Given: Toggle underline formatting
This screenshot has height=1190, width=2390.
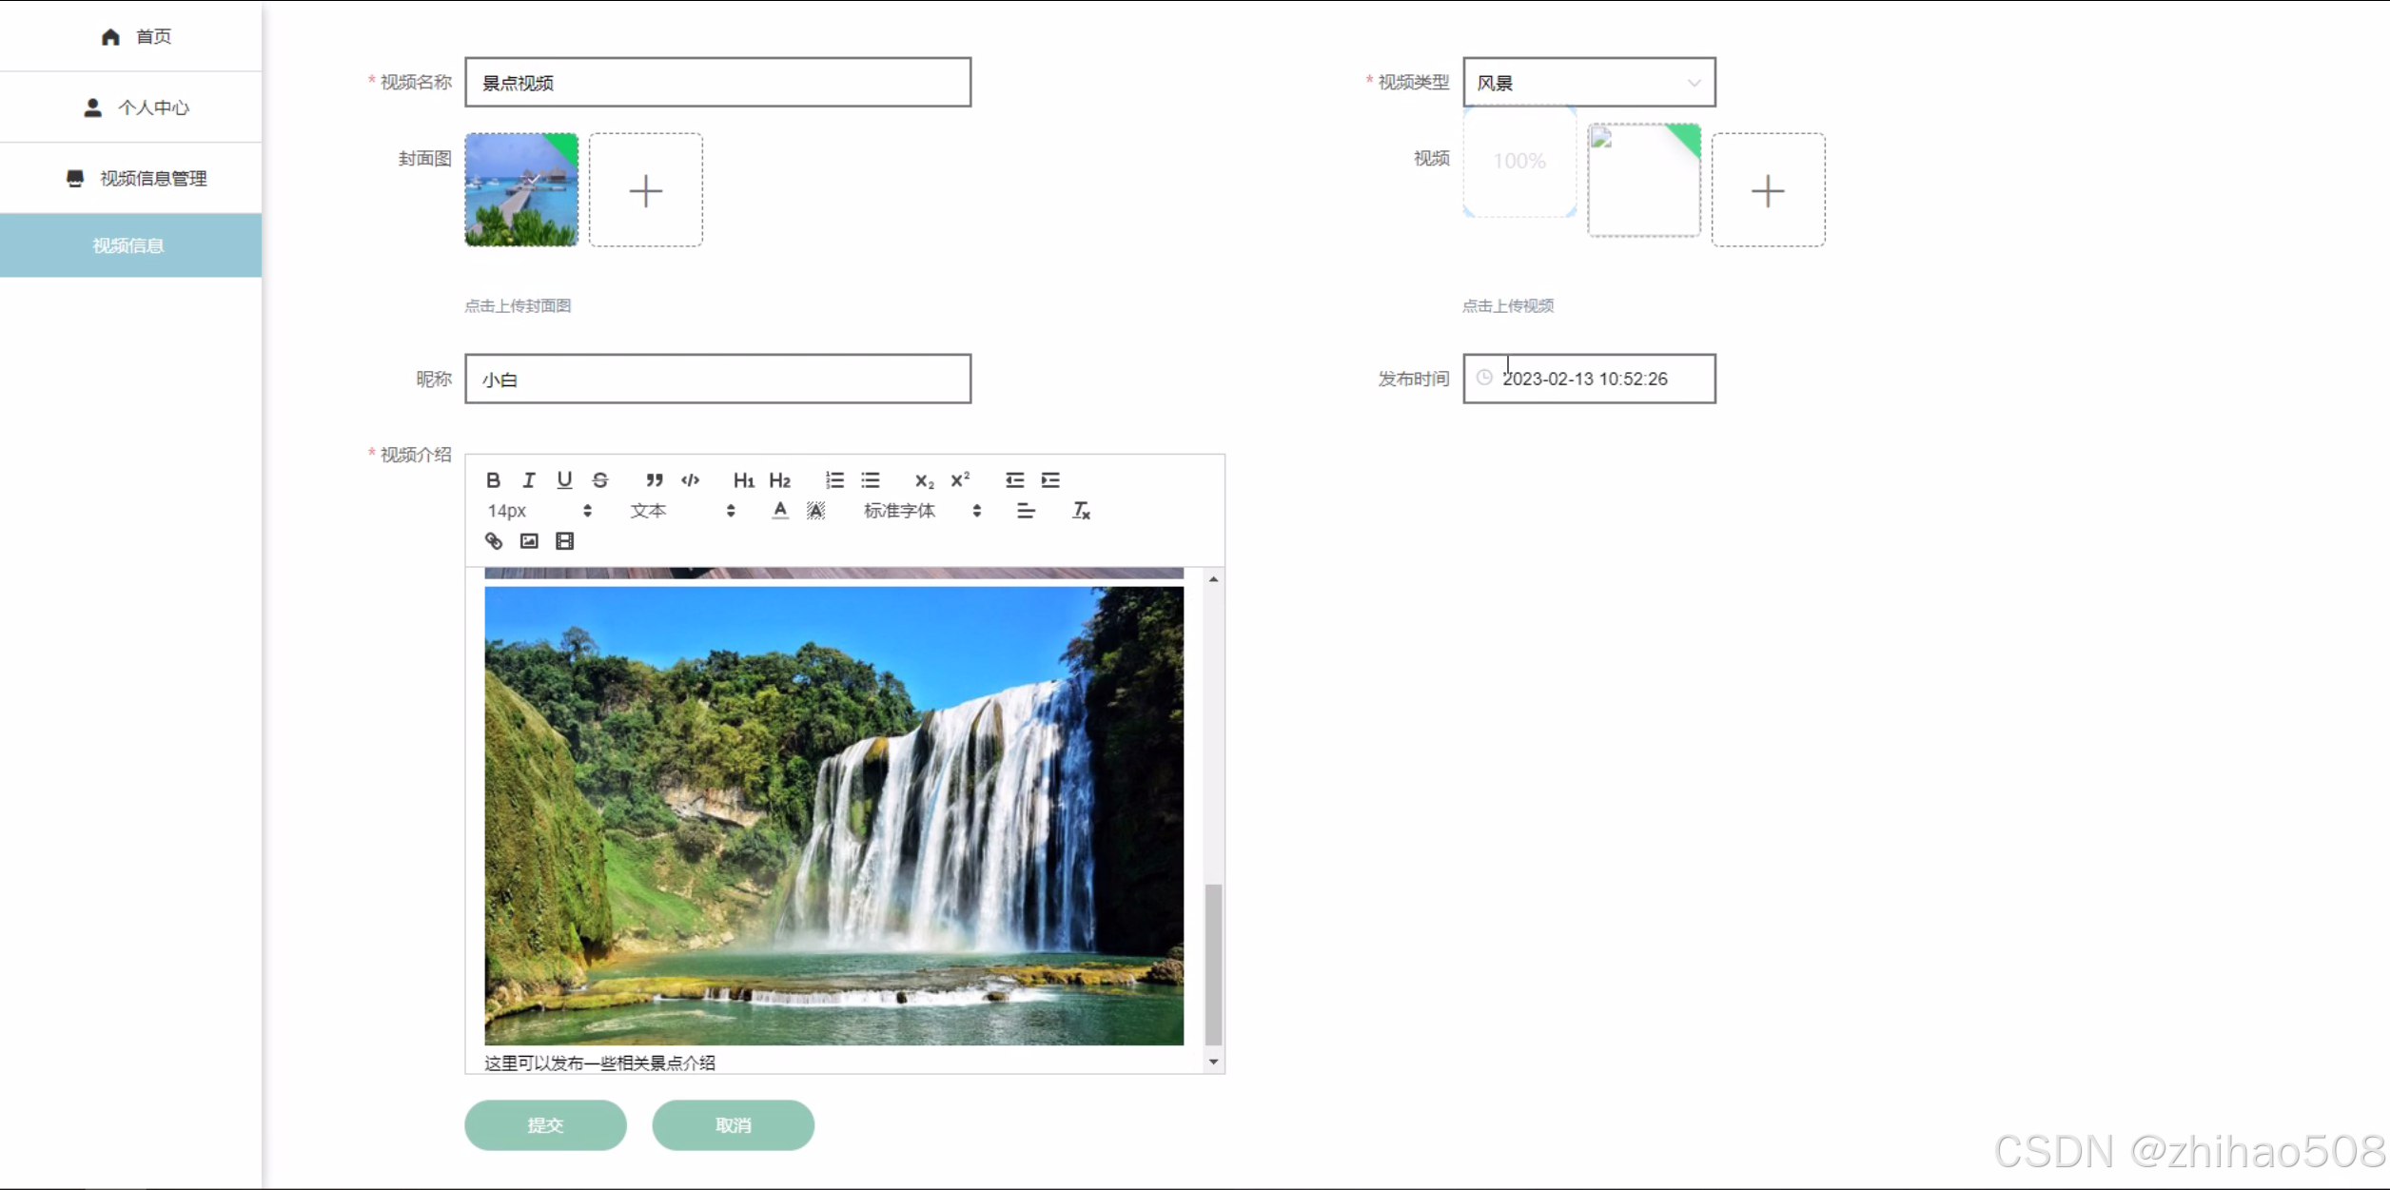Looking at the screenshot, I should [x=564, y=480].
